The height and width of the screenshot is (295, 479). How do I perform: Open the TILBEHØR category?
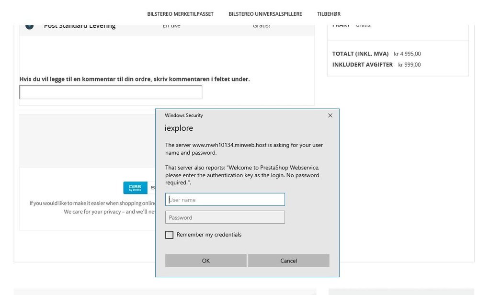pos(328,14)
